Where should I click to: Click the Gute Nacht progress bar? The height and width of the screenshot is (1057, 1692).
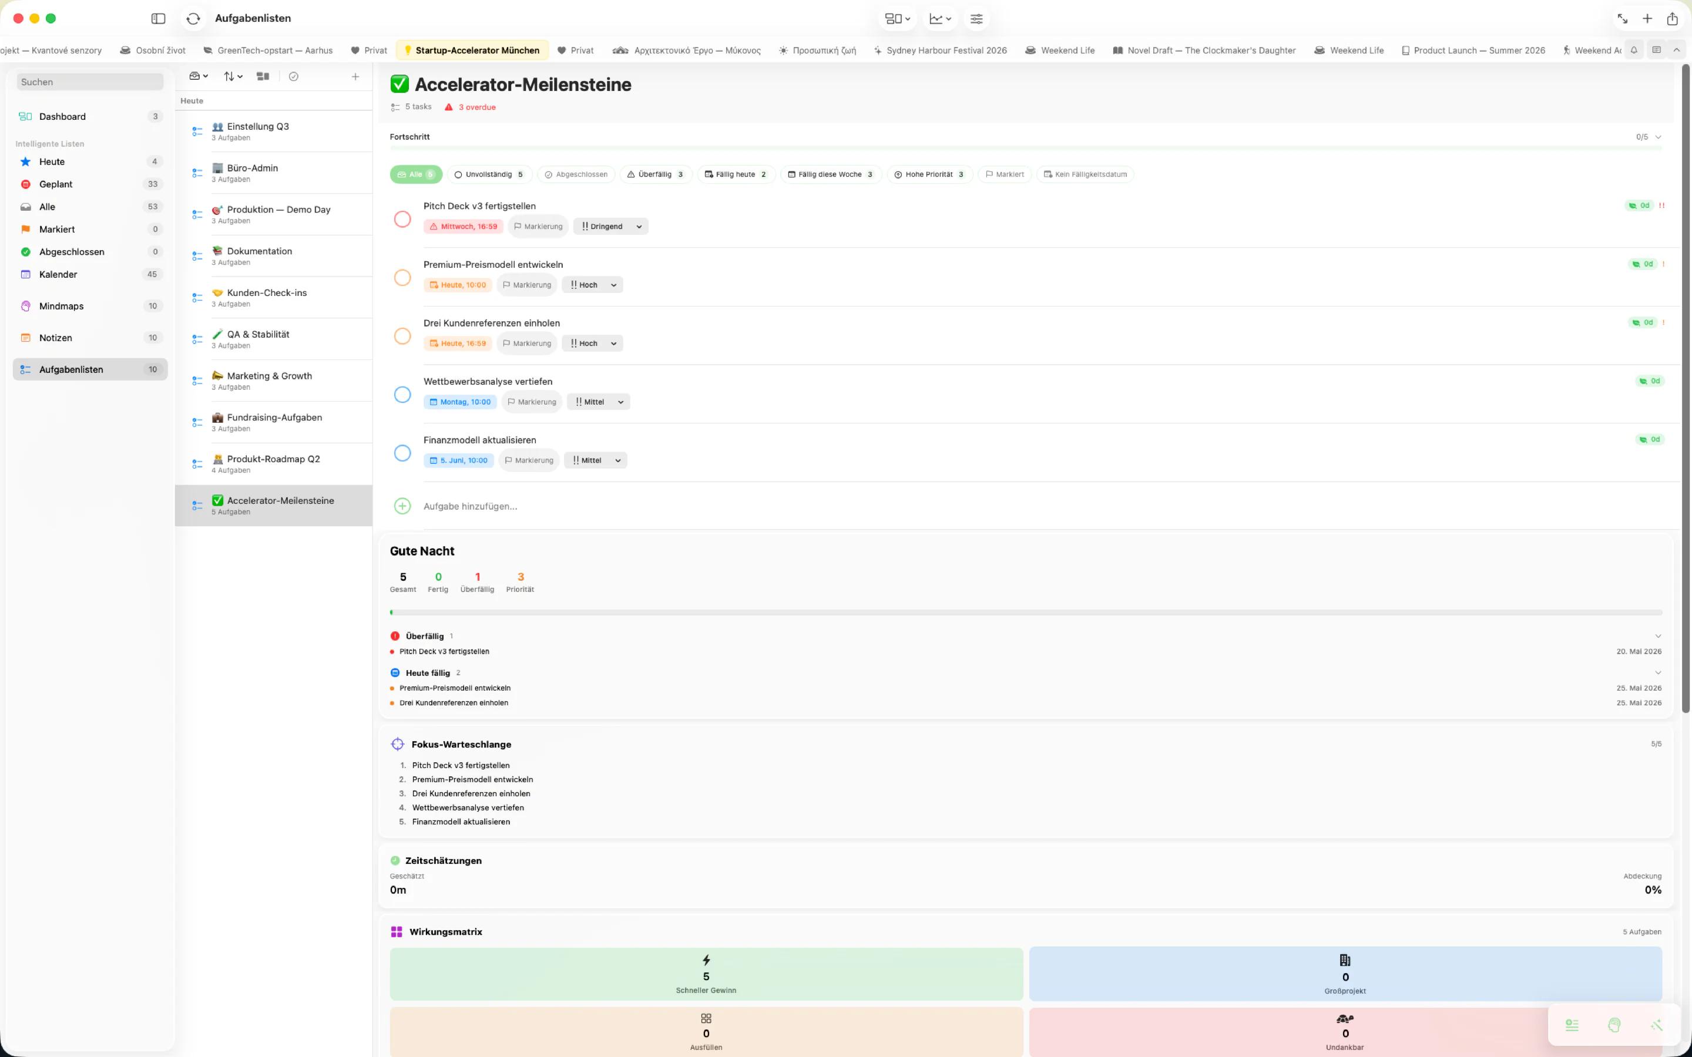coord(1026,612)
